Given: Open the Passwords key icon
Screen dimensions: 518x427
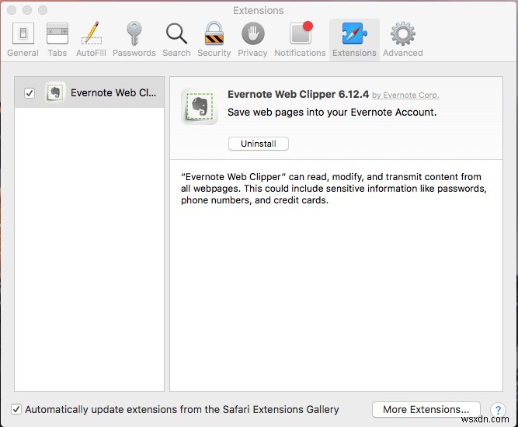Looking at the screenshot, I should (x=134, y=39).
